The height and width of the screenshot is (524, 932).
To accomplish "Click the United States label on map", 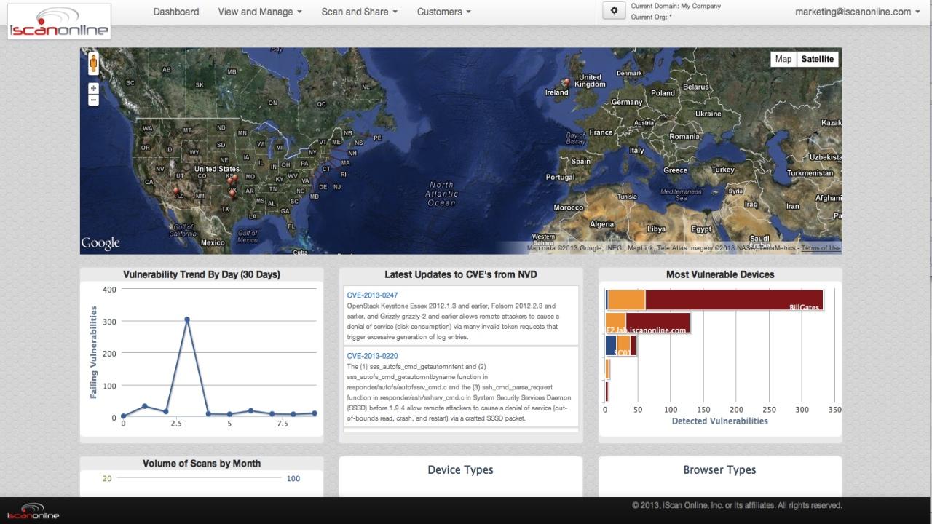I will [216, 169].
